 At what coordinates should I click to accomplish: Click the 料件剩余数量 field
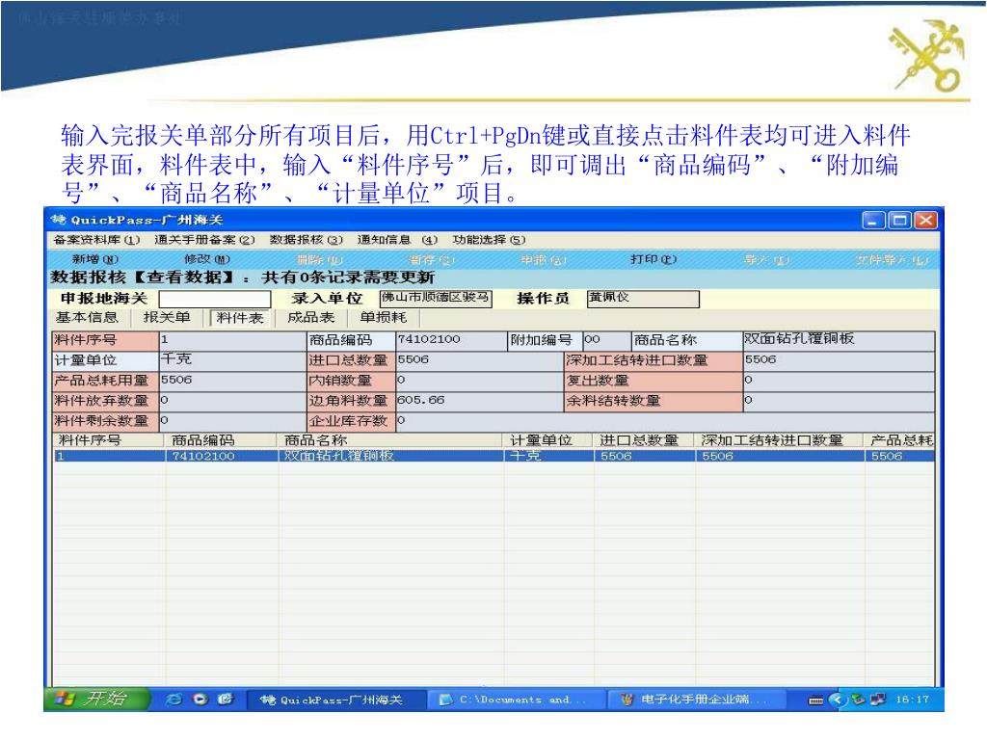pos(231,421)
